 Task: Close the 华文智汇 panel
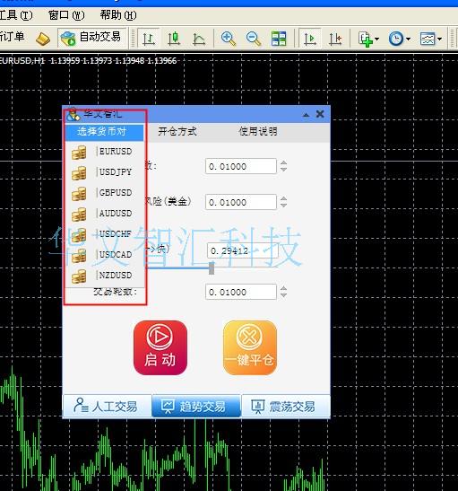320,114
